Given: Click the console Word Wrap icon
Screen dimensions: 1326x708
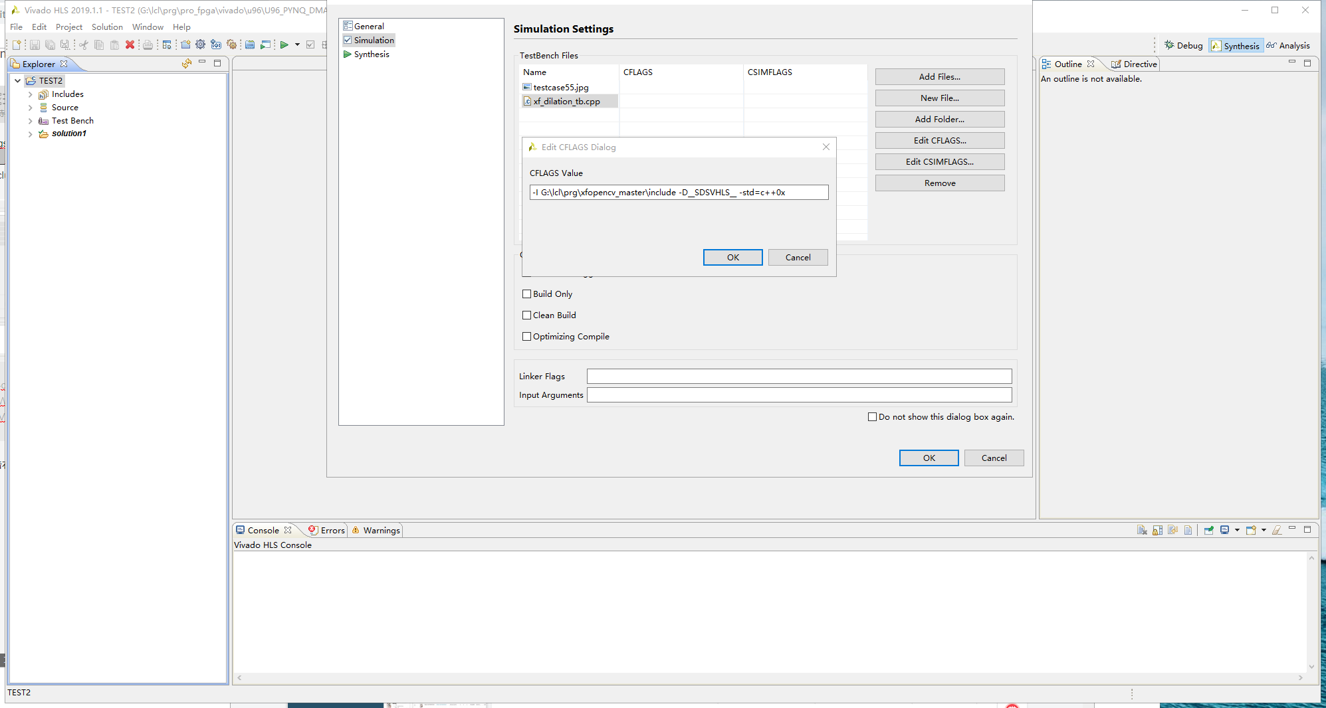Looking at the screenshot, I should (1172, 530).
